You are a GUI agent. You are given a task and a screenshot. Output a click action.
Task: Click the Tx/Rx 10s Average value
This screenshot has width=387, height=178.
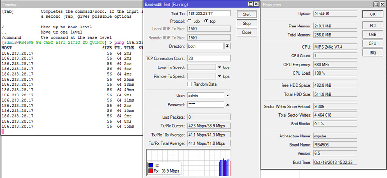tap(209, 135)
